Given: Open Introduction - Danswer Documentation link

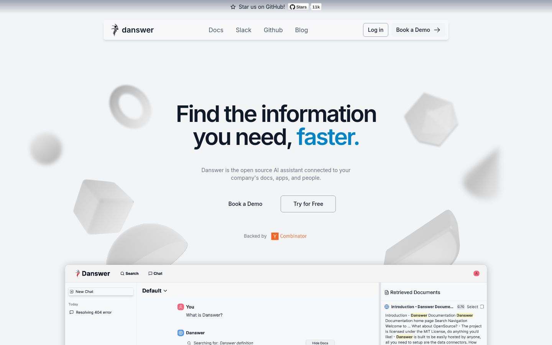Looking at the screenshot, I should coord(422,307).
